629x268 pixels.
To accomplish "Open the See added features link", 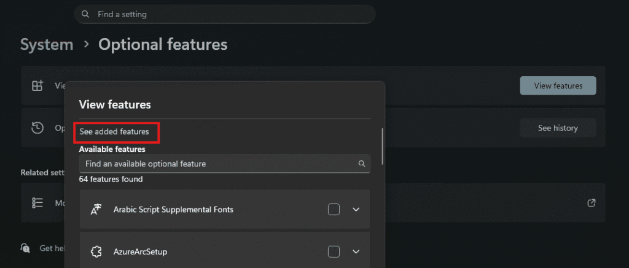I will point(114,132).
